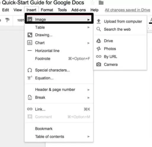Image resolution: width=152 pixels, height=147 pixels.
Task: Select the Upload from computer arrow icon
Action: pyautogui.click(x=99, y=21)
